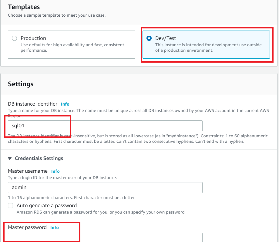Open Info link beside Master username
Screen dimensions: 279x242
55,171
